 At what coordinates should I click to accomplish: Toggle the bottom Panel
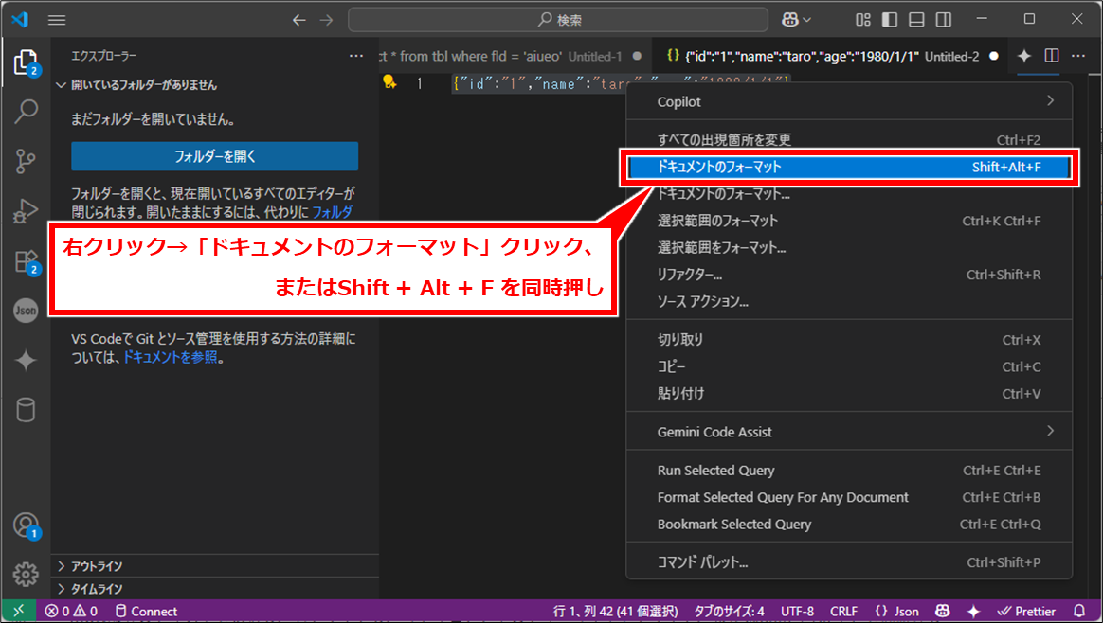point(916,20)
